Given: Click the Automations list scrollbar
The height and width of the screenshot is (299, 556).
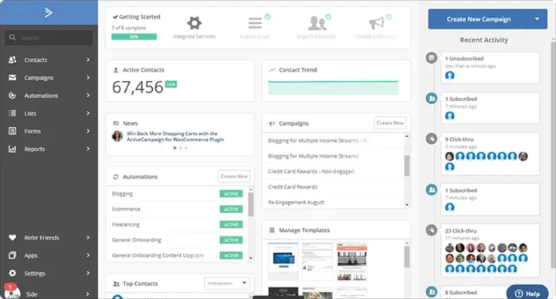Looking at the screenshot, I should tap(251, 204).
